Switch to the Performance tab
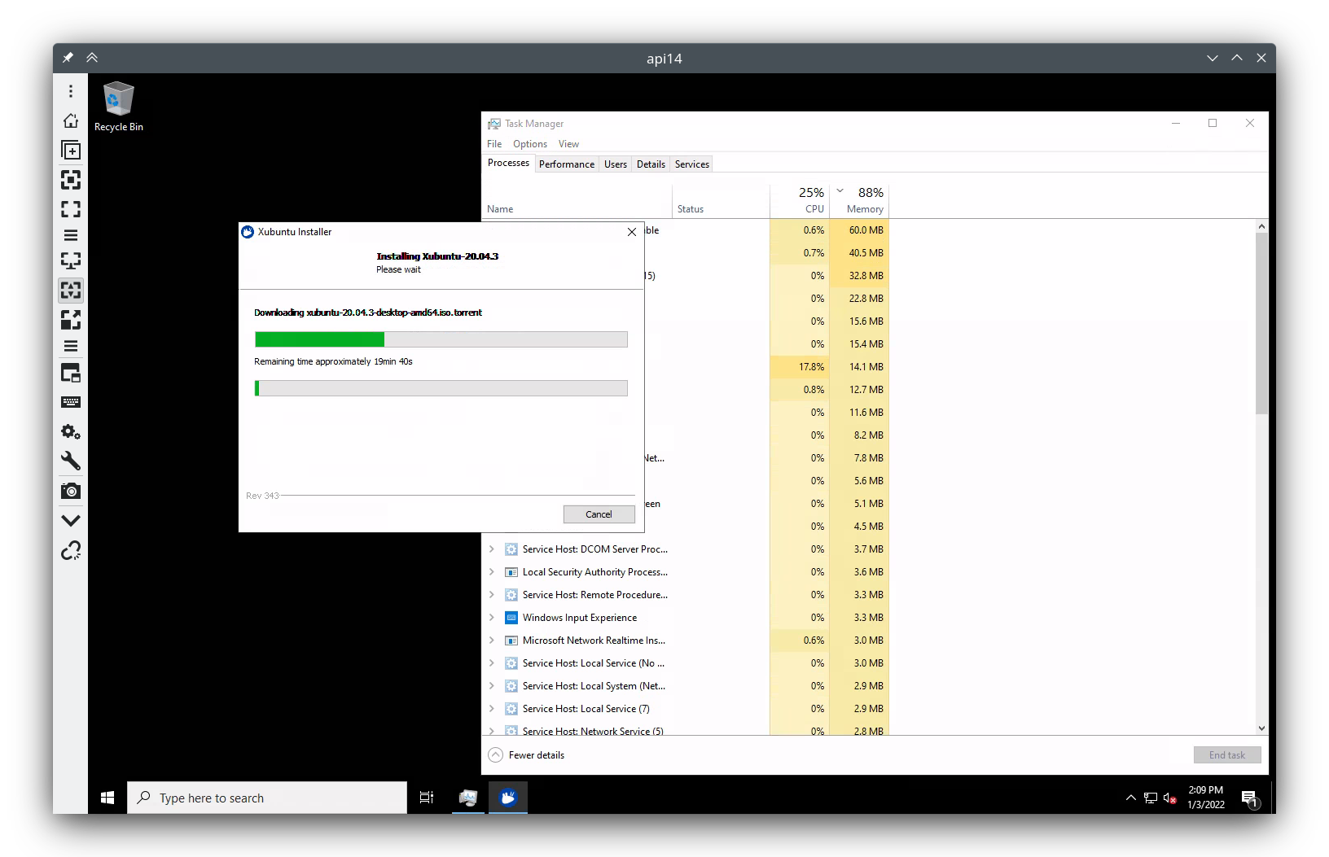Screen dimensions: 1329x857 tap(566, 164)
